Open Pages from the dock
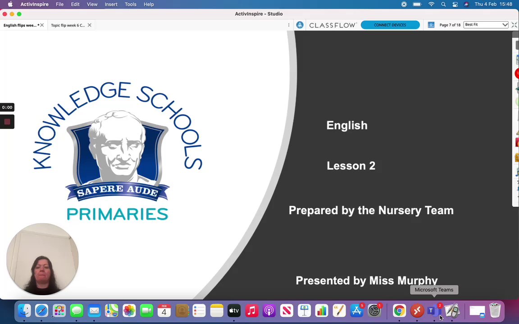The image size is (519, 324). (339, 311)
